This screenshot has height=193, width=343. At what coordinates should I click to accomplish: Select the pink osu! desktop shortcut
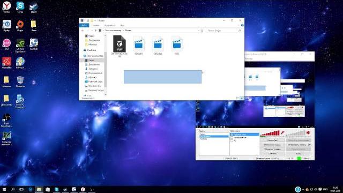point(6,44)
